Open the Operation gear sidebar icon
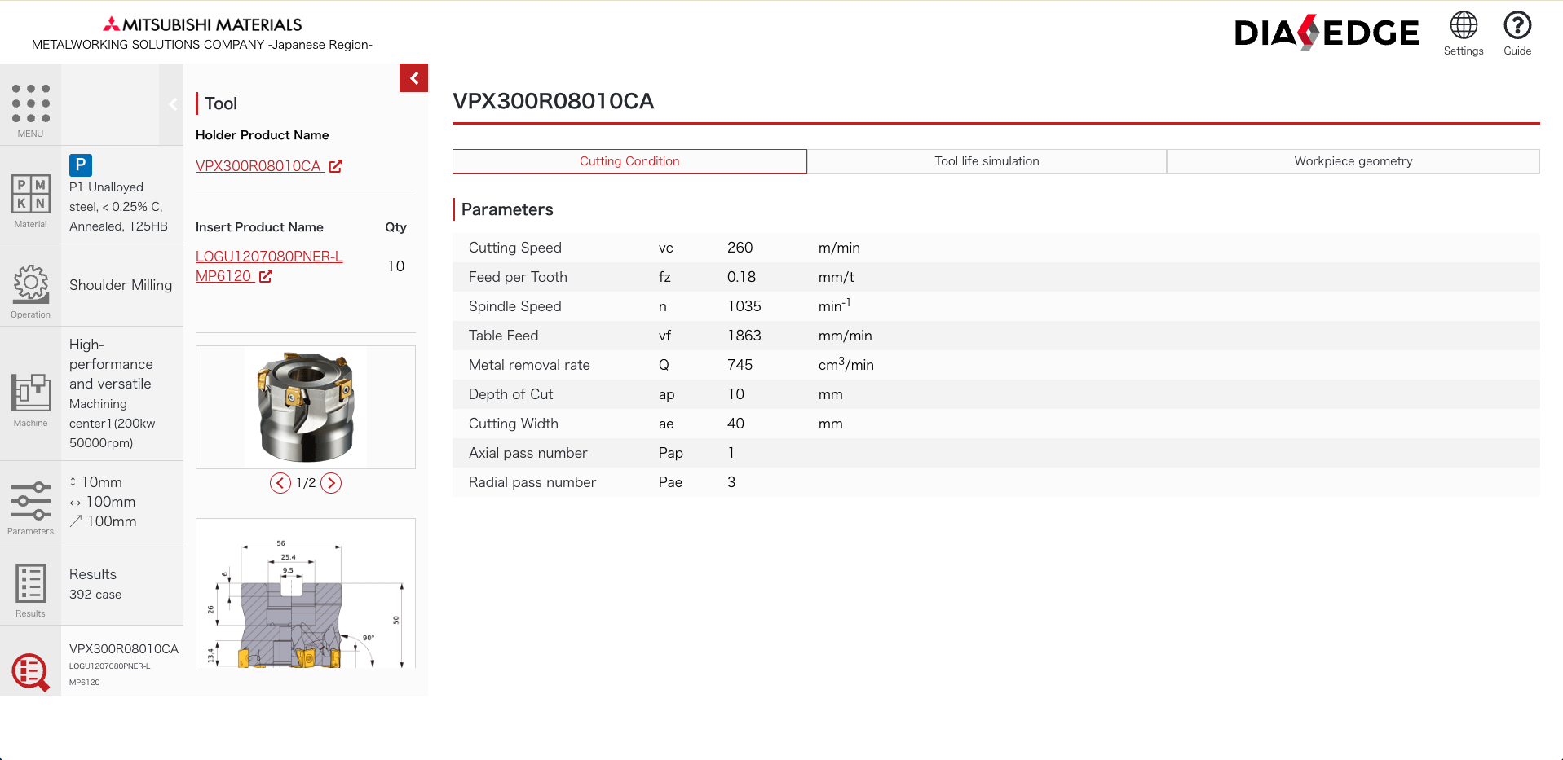The image size is (1563, 760). (30, 285)
